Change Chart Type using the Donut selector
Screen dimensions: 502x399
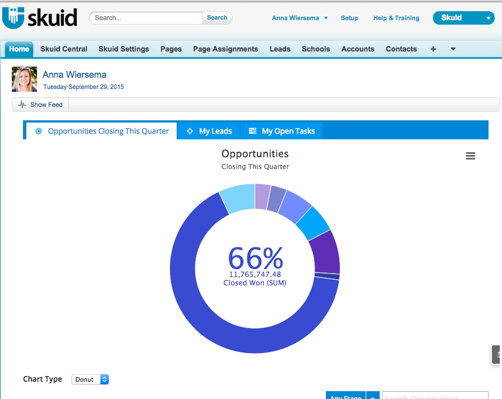tap(90, 379)
